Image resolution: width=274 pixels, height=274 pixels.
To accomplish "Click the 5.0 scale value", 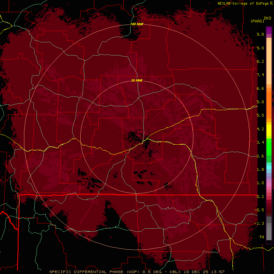I will [260, 115].
